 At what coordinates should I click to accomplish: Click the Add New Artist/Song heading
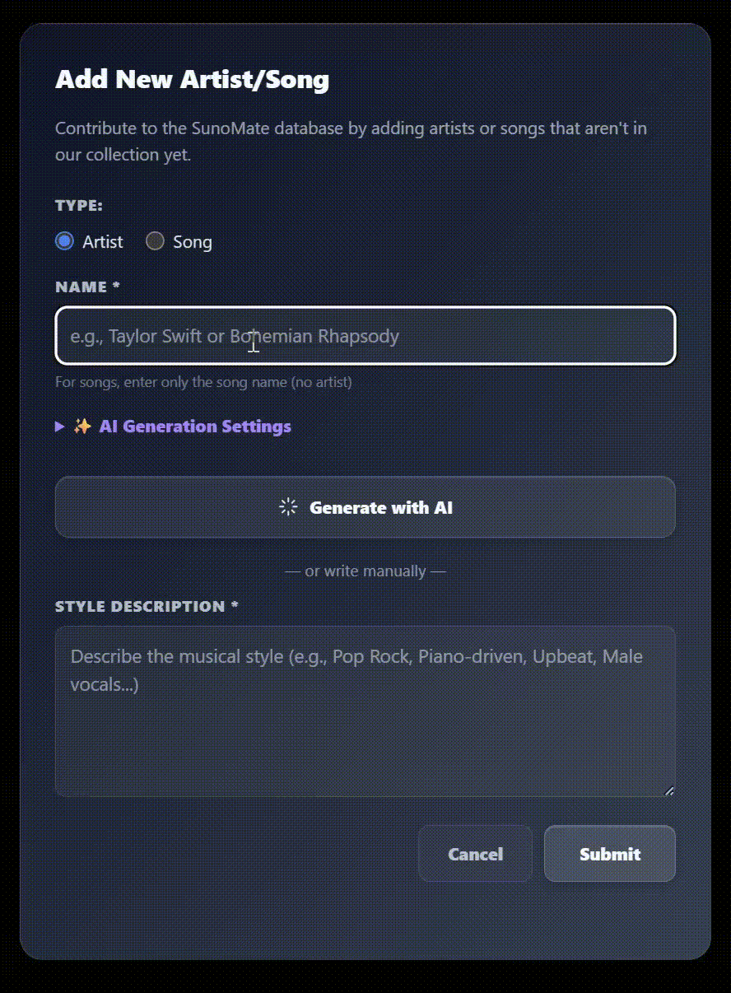point(192,79)
